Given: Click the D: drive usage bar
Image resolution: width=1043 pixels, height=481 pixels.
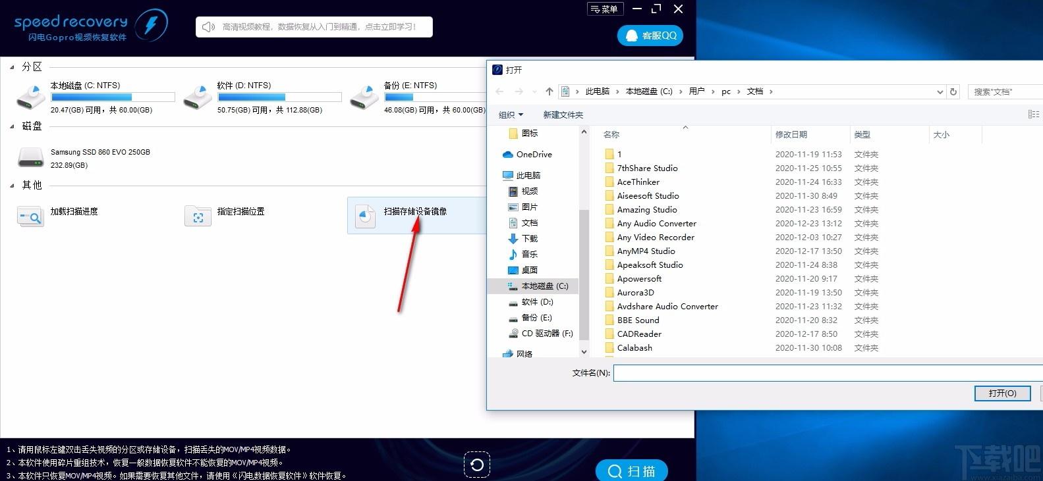Looking at the screenshot, I should pos(279,97).
